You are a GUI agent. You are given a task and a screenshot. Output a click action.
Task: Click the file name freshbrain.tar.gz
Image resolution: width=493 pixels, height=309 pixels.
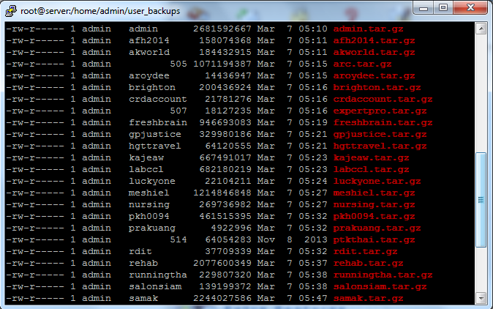tap(383, 123)
